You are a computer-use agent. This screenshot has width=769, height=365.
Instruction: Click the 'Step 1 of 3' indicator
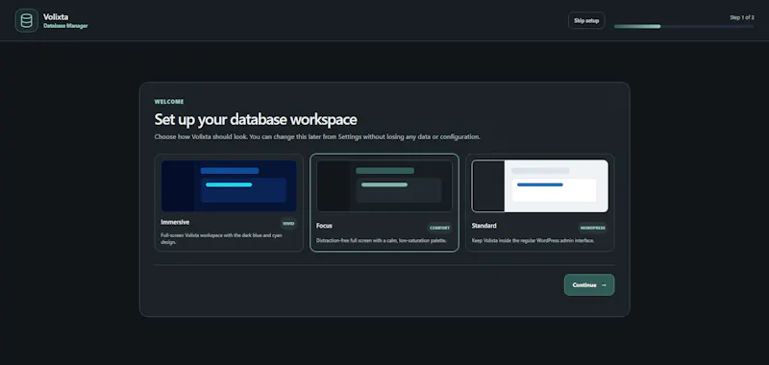pos(742,17)
